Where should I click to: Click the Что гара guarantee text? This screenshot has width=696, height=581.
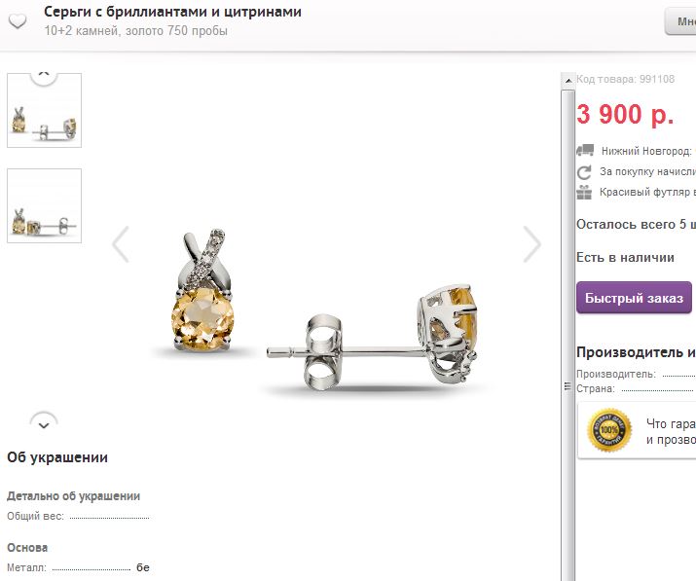click(671, 424)
